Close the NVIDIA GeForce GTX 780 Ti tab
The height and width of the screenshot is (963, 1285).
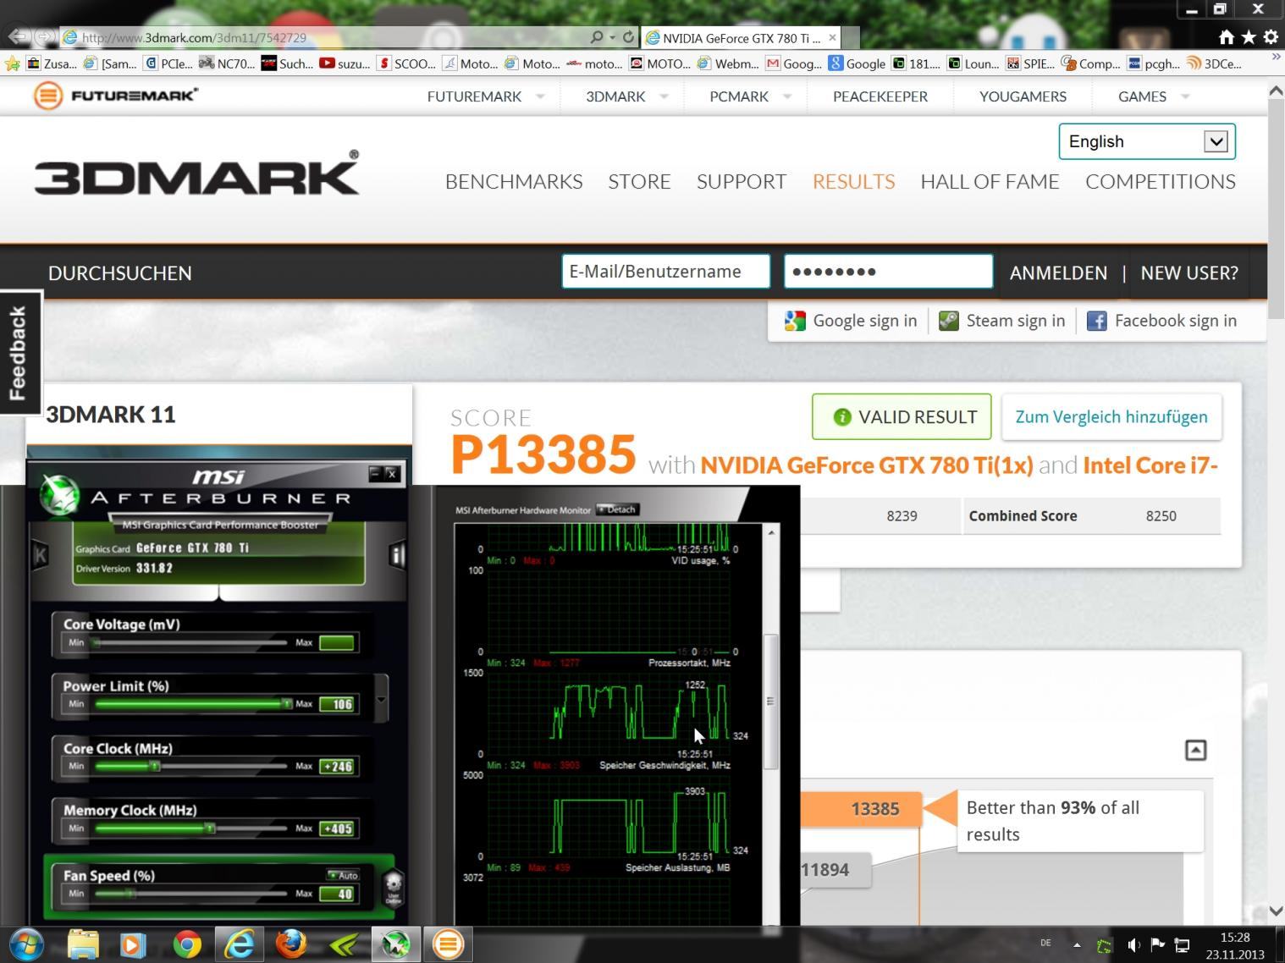[x=833, y=37]
